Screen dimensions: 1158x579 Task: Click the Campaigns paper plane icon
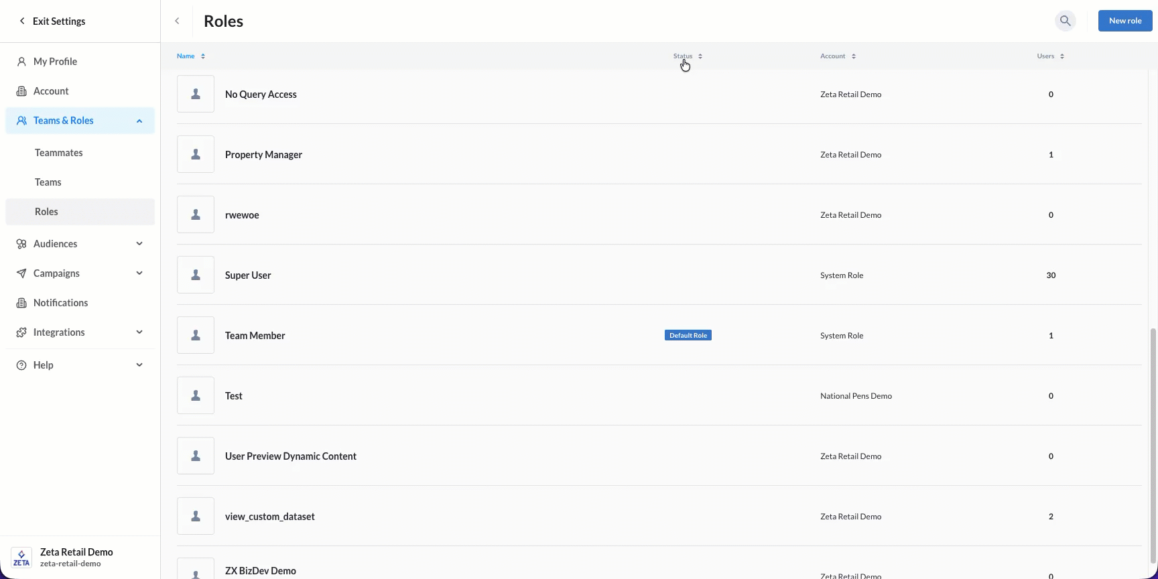(x=21, y=273)
